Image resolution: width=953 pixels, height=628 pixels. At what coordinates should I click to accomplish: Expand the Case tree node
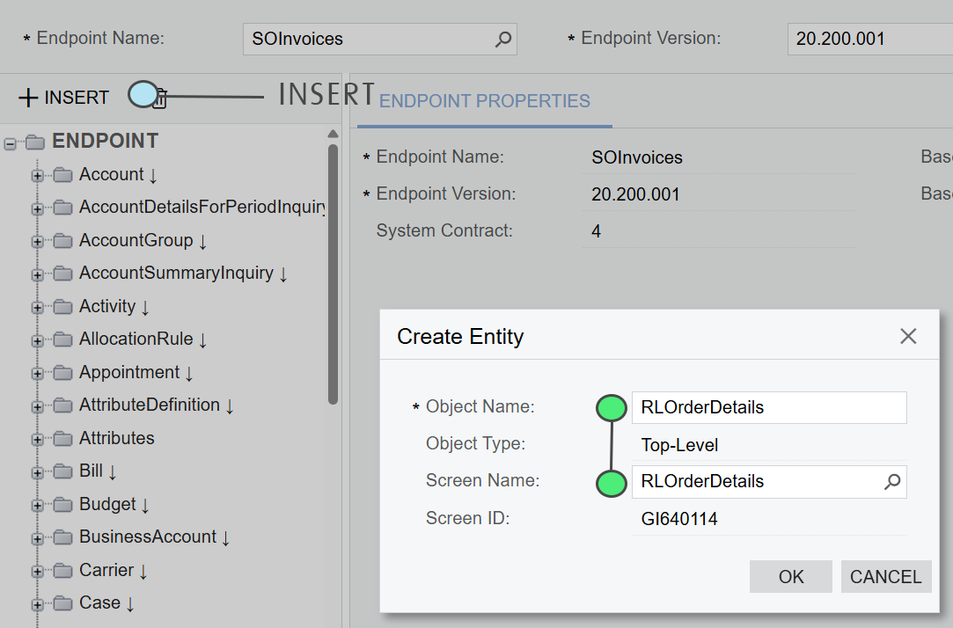click(37, 604)
